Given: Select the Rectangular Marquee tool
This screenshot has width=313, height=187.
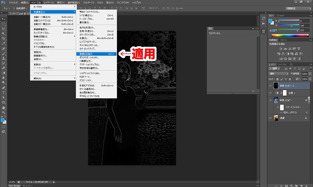Looking at the screenshot, I should (4, 24).
